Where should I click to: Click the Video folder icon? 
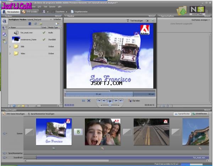(x=16, y=53)
